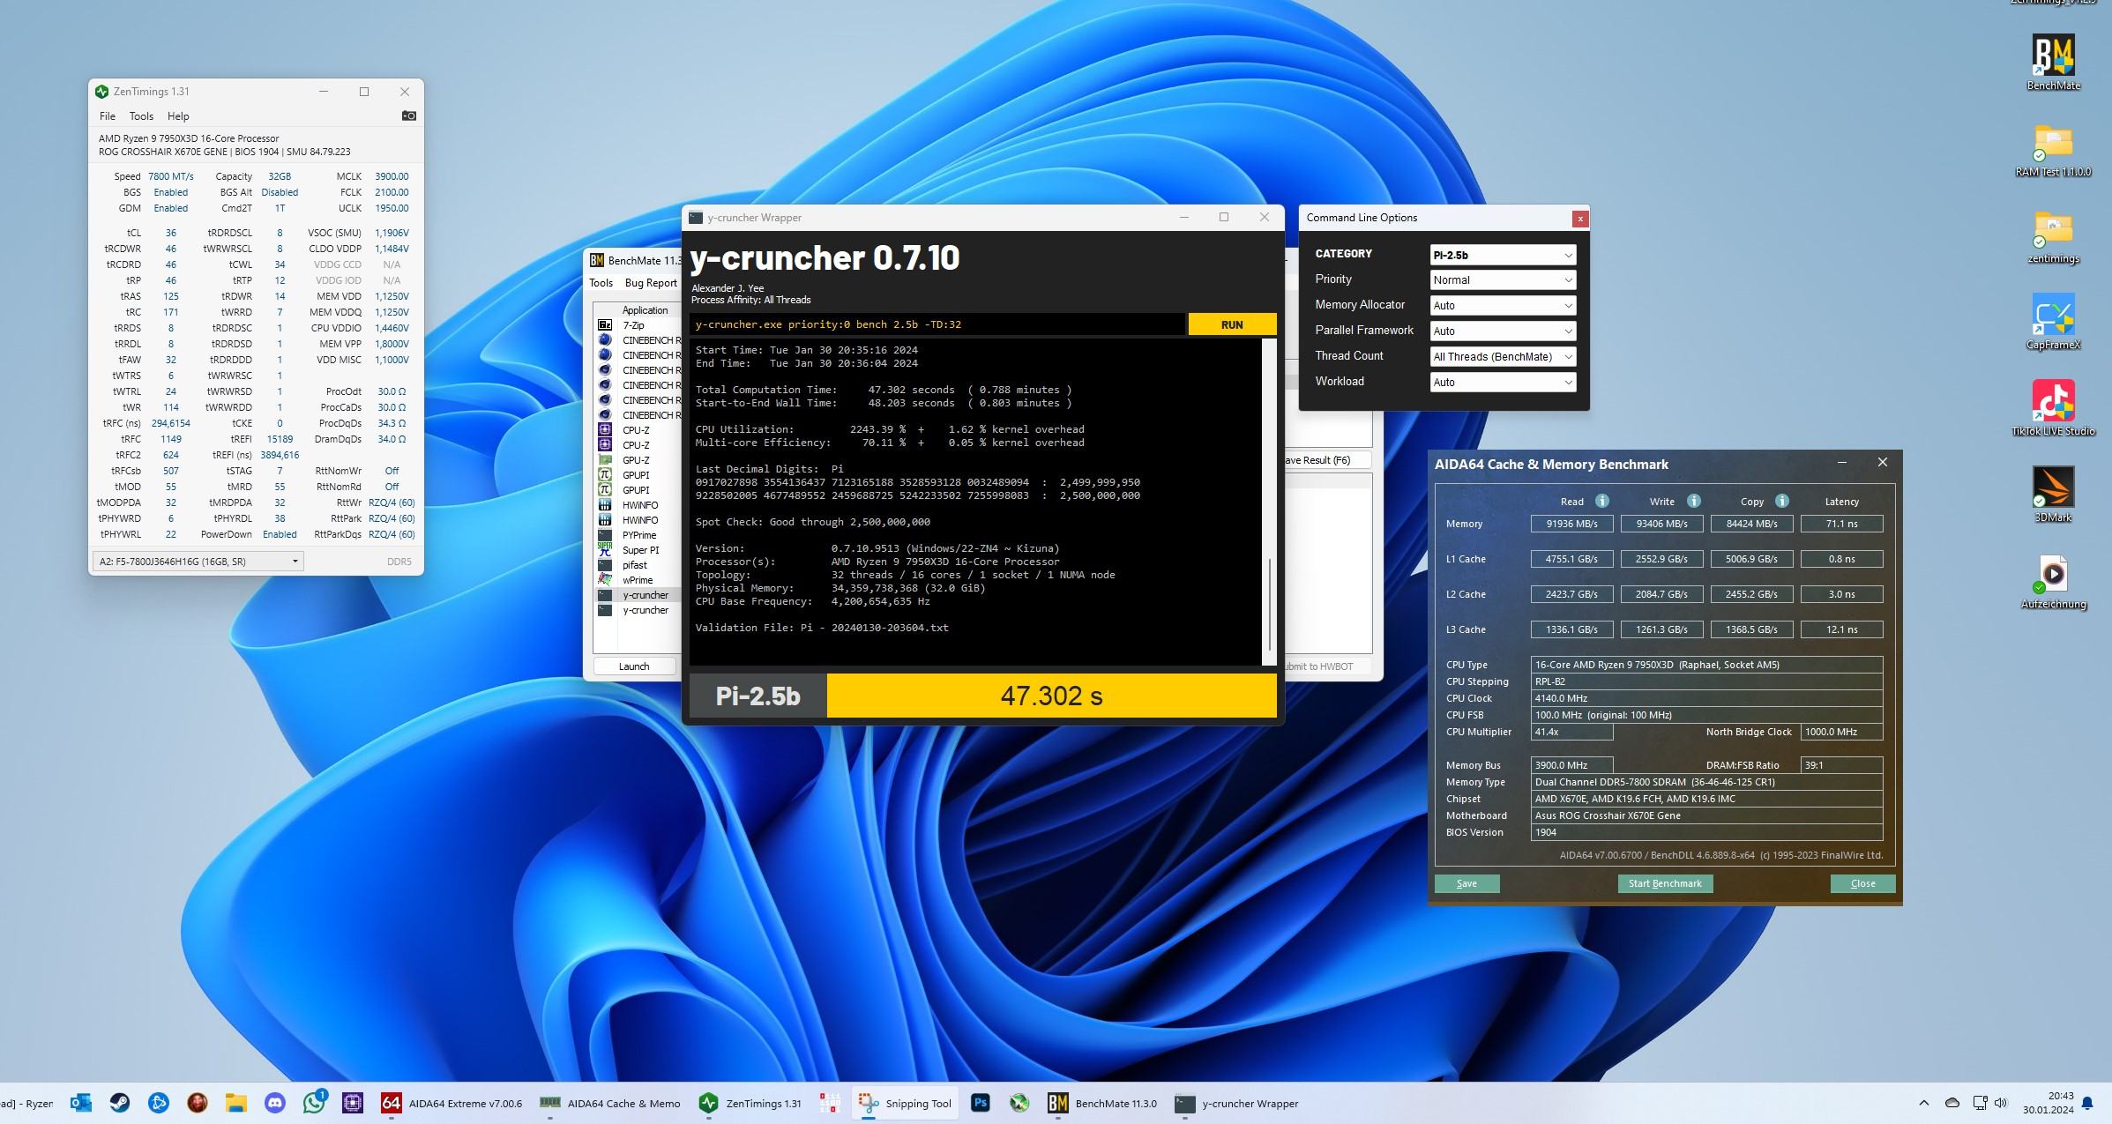Open Discord from the taskbar
The width and height of the screenshot is (2112, 1124).
pyautogui.click(x=274, y=1103)
